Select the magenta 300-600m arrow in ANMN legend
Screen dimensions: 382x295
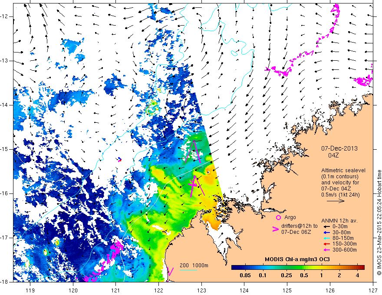(x=326, y=250)
